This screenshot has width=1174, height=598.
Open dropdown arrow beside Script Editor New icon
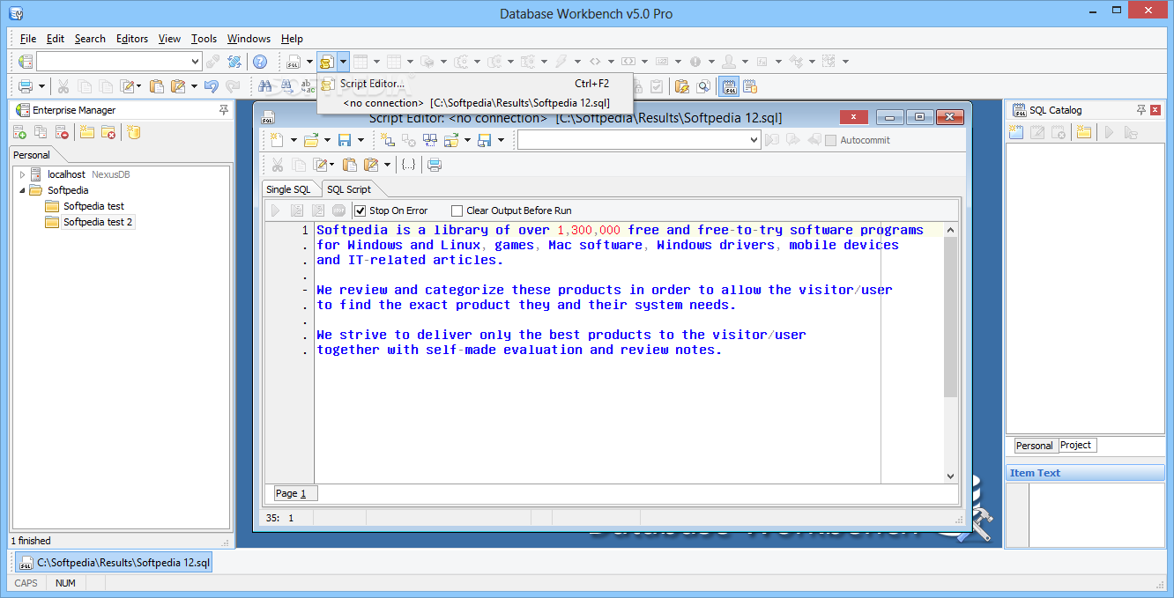tap(293, 140)
